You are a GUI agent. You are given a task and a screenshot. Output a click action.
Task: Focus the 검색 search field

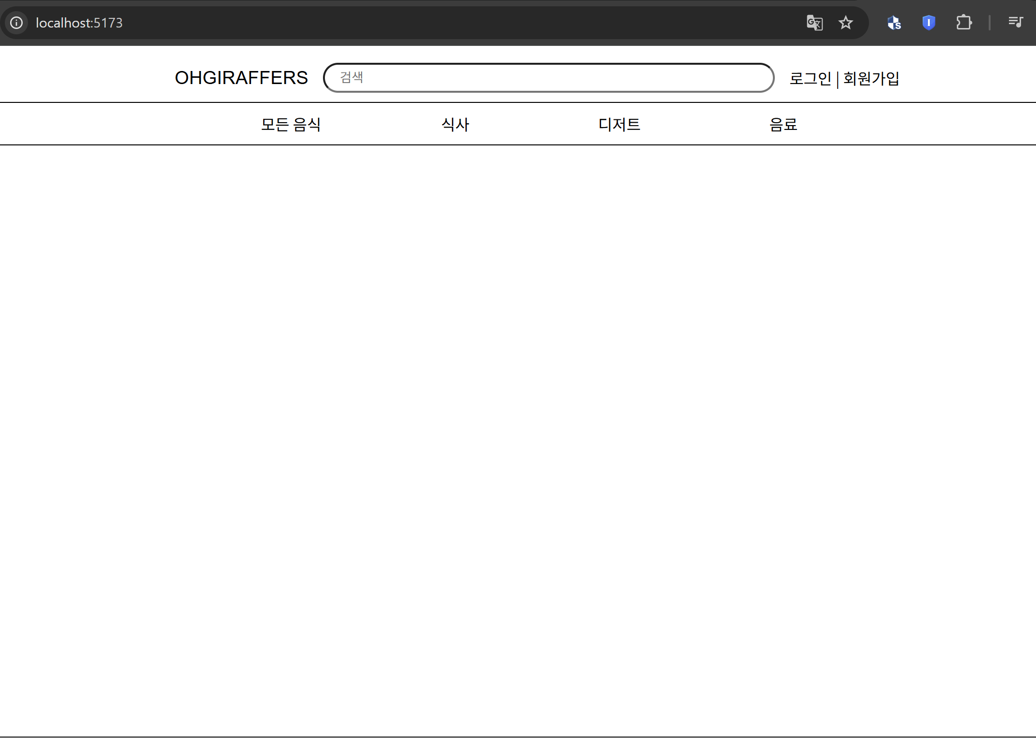pos(531,78)
